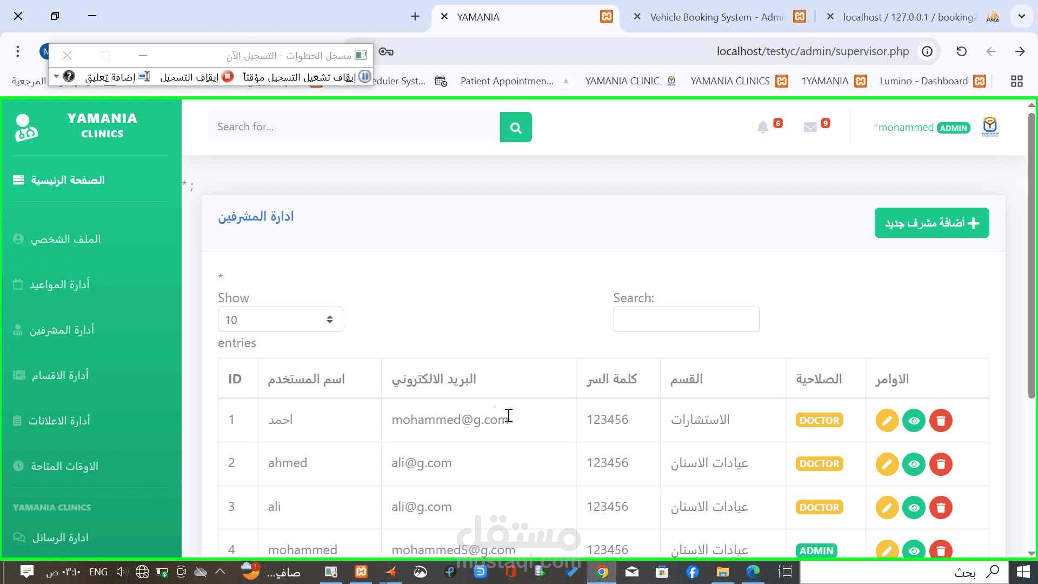Image resolution: width=1038 pixels, height=584 pixels.
Task: Delete احمد row using red trash icon
Action: (941, 421)
